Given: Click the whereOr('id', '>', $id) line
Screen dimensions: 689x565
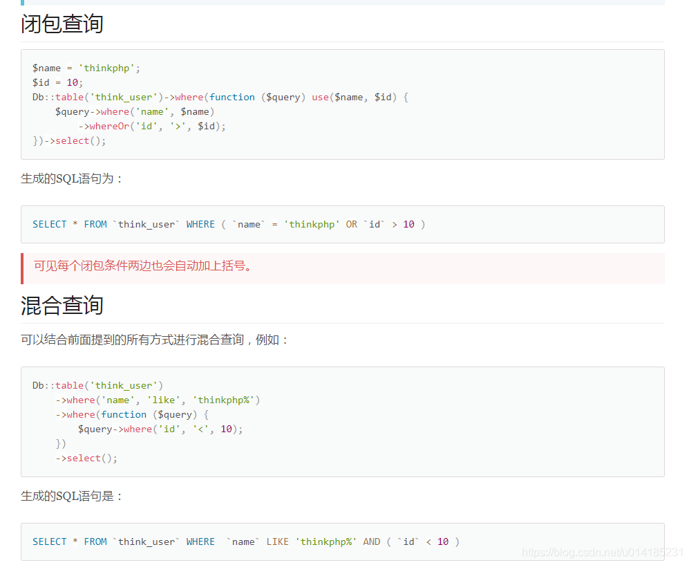Looking at the screenshot, I should pos(152,126).
